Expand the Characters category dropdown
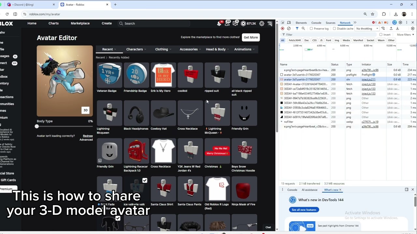 point(136,49)
